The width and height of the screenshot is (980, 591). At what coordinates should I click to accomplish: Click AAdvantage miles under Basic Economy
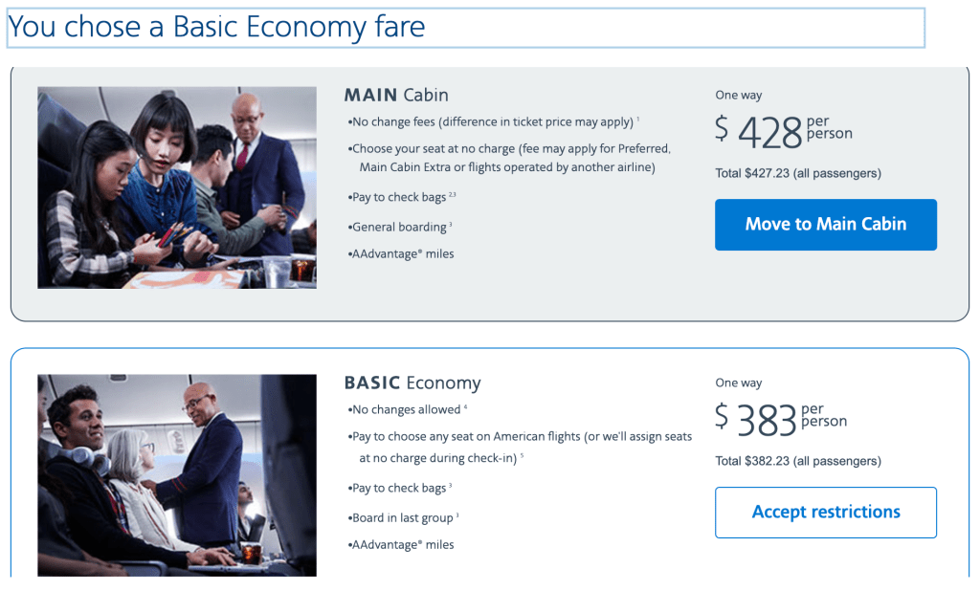tap(403, 545)
